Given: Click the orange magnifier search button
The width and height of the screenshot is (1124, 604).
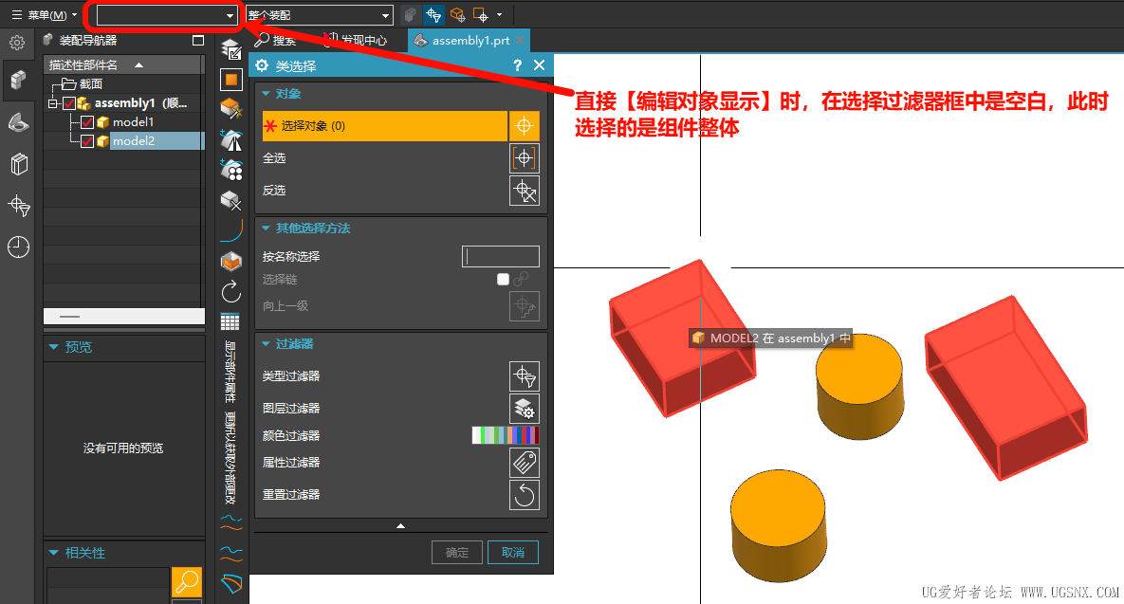Looking at the screenshot, I should [187, 582].
